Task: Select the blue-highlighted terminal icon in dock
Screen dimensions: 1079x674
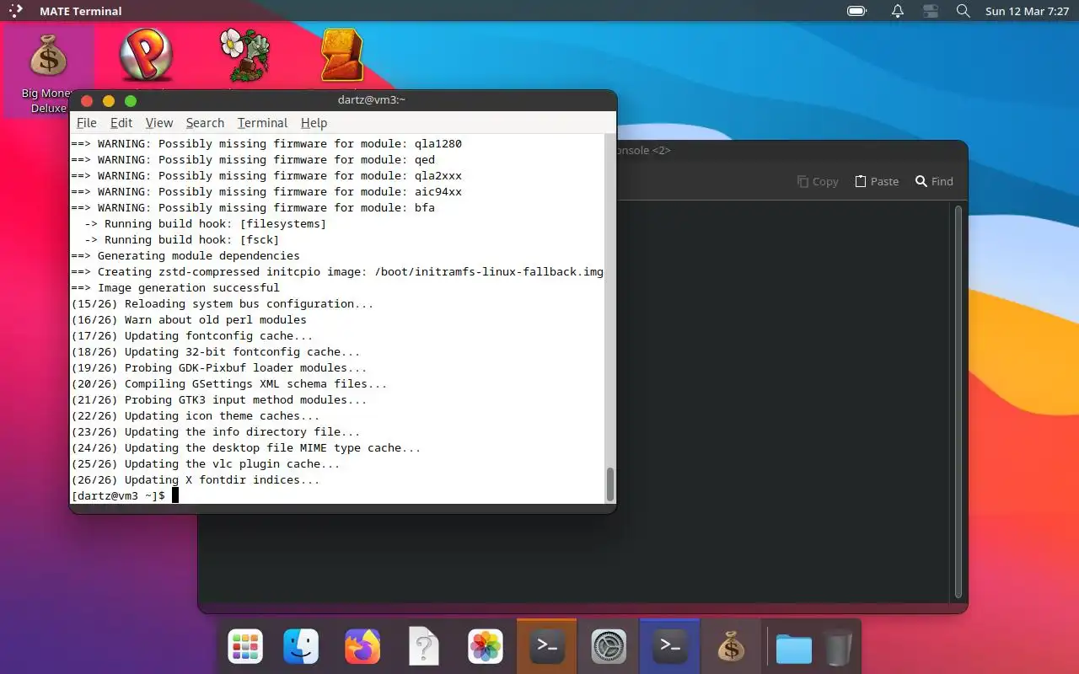Action: (669, 646)
